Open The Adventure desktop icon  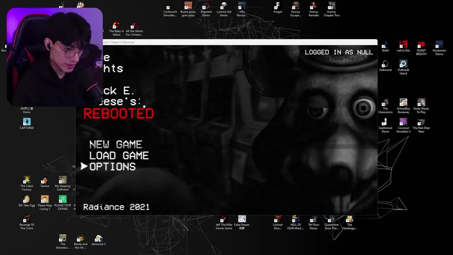(63, 242)
